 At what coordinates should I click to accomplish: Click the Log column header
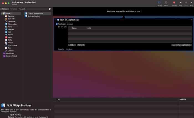58,99
